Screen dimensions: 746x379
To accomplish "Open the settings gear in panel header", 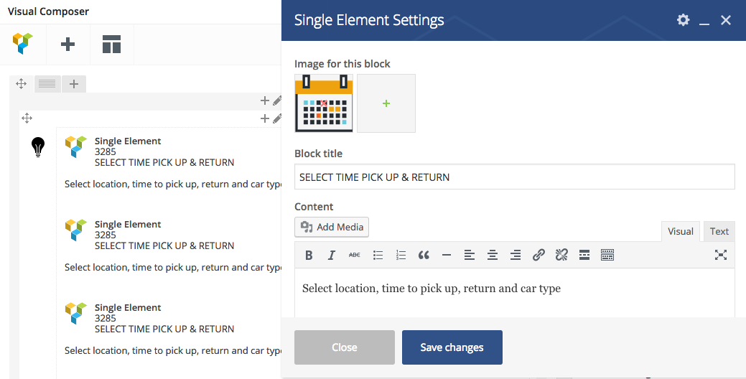I will (x=683, y=20).
